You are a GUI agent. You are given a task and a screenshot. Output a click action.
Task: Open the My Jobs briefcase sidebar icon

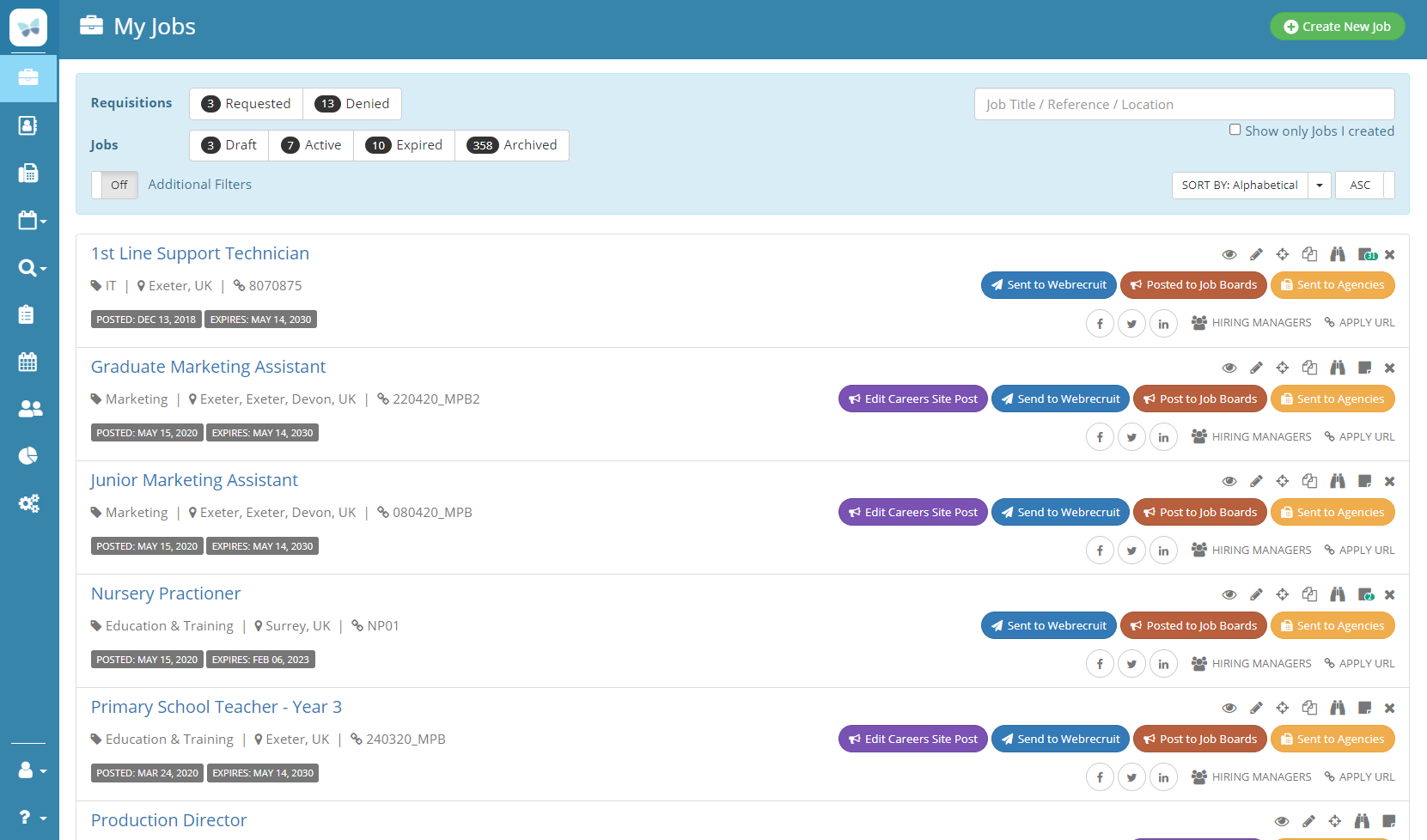[28, 78]
